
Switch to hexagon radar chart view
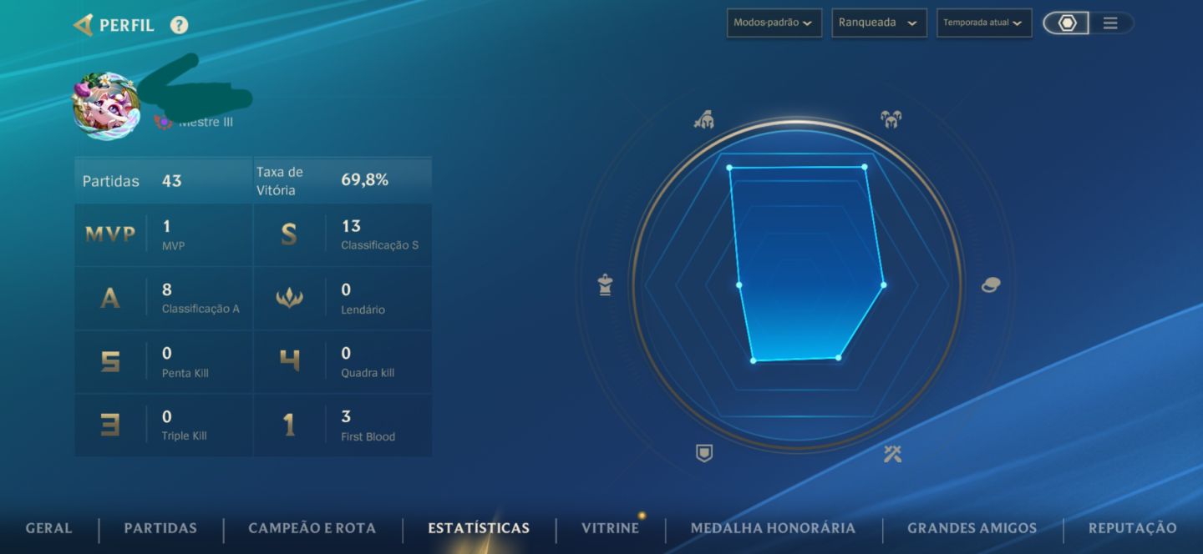click(x=1067, y=23)
